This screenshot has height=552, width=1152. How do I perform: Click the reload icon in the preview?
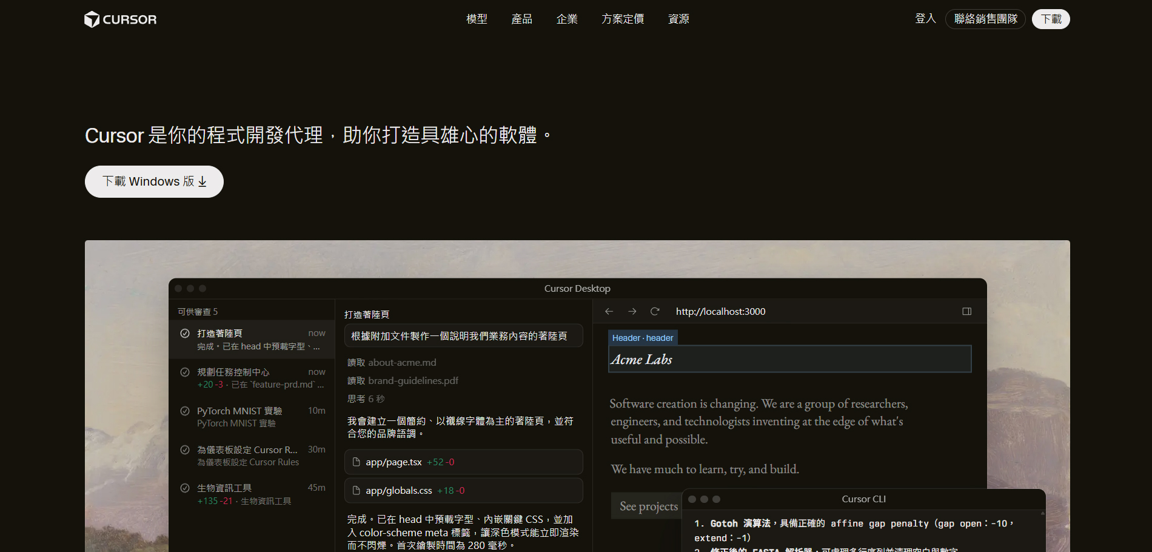click(x=655, y=311)
